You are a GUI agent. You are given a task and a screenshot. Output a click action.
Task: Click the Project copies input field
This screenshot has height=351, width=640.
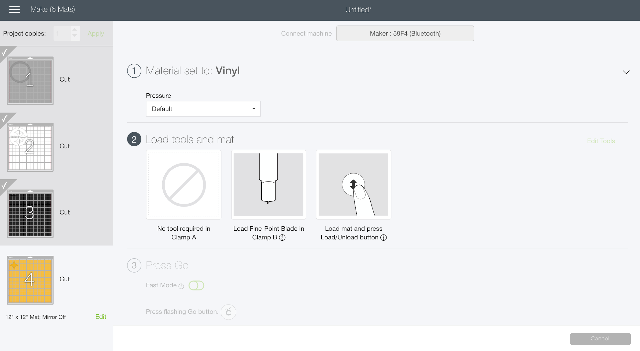[x=62, y=33]
